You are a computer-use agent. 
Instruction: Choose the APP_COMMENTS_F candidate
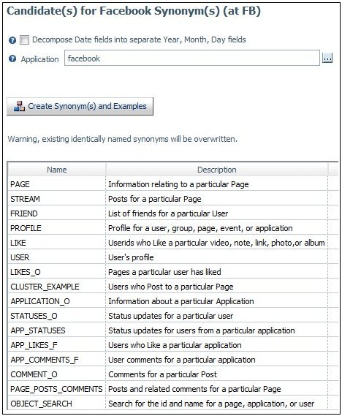click(173, 360)
